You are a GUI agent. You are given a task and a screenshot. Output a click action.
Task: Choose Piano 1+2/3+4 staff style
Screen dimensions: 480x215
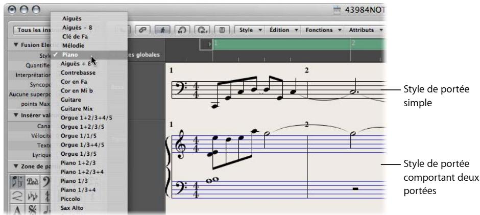[89, 172]
